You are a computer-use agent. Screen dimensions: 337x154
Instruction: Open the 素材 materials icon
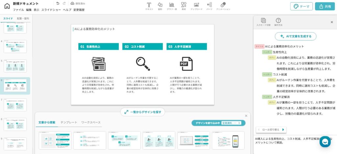(184, 5)
